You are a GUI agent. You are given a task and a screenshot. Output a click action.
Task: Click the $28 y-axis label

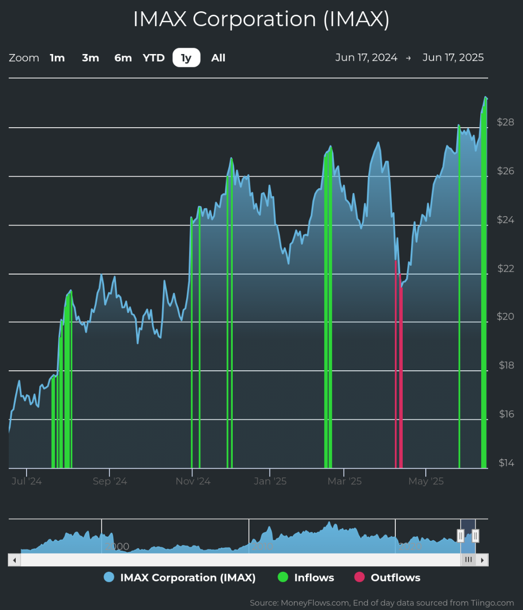tap(505, 122)
